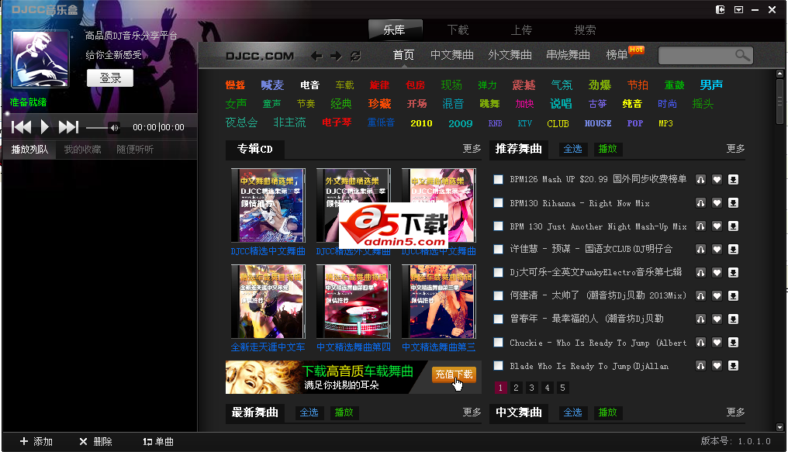Start playback with the play button
Viewport: 788px width, 452px height.
[45, 127]
